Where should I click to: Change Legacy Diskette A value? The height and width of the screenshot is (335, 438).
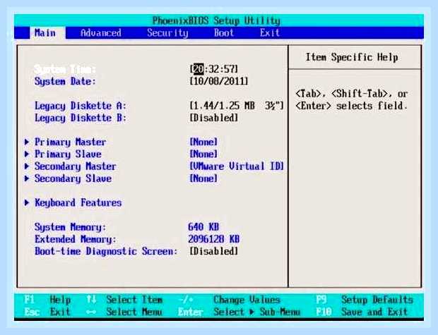pos(237,106)
